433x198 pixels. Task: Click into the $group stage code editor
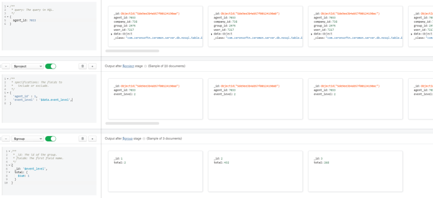tap(50, 171)
